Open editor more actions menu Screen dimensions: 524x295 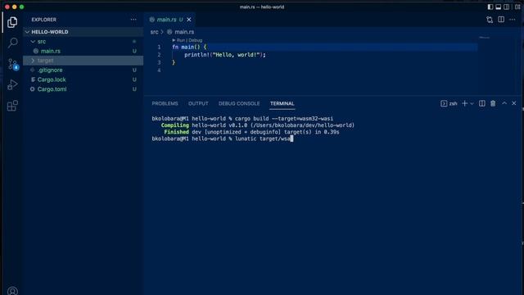click(x=513, y=20)
